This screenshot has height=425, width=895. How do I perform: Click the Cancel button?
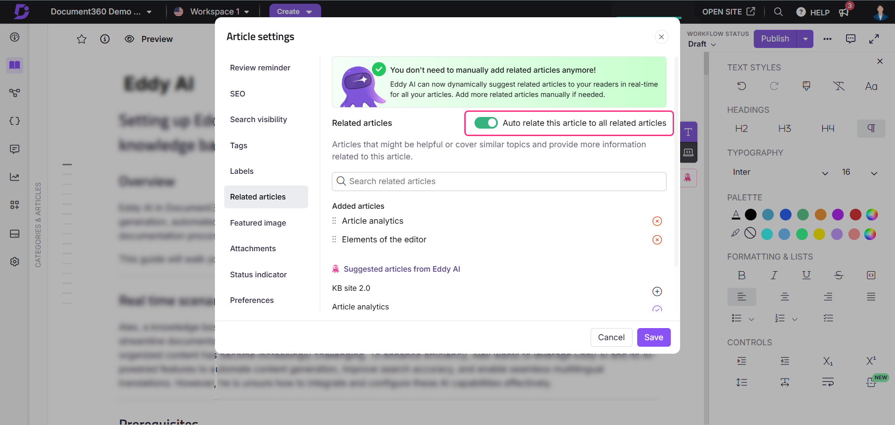[x=611, y=337]
